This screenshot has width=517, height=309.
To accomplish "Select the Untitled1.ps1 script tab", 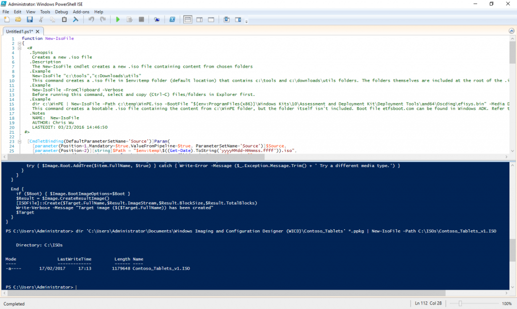I will coord(20,32).
